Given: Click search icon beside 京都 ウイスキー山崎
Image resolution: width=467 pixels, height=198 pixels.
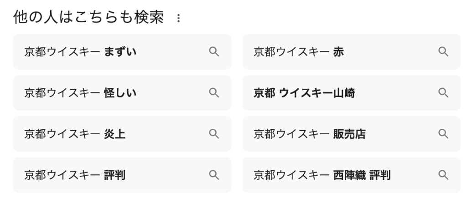Looking at the screenshot, I should click(x=443, y=93).
